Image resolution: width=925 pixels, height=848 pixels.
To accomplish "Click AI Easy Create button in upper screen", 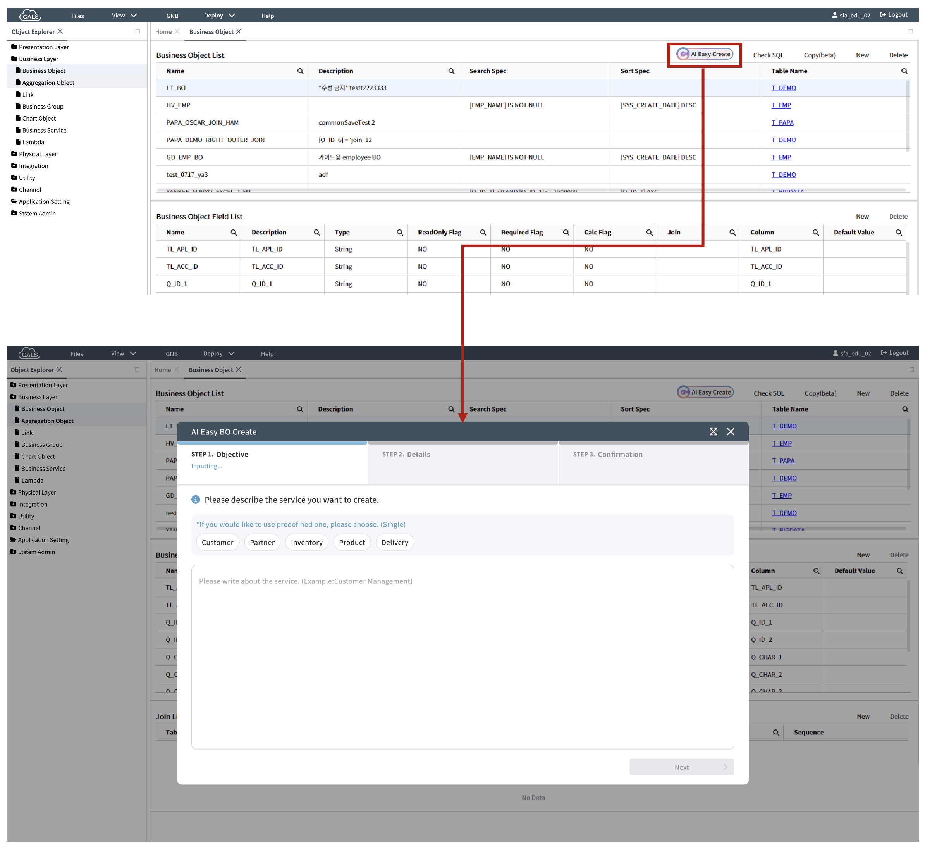I will point(704,54).
